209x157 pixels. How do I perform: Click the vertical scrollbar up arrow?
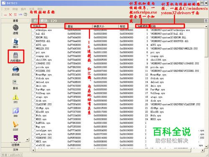pos(206,26)
